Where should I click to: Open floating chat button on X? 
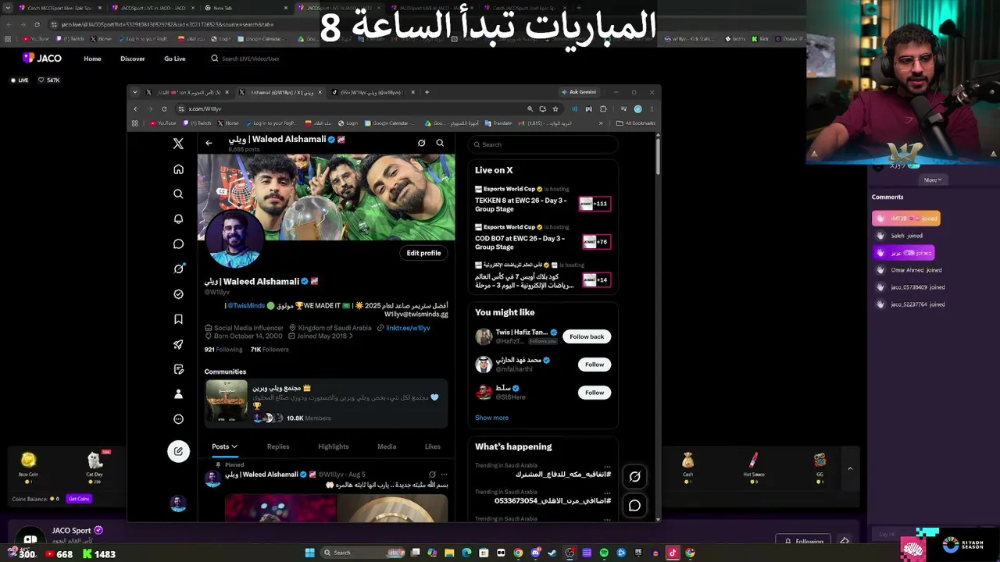(634, 506)
